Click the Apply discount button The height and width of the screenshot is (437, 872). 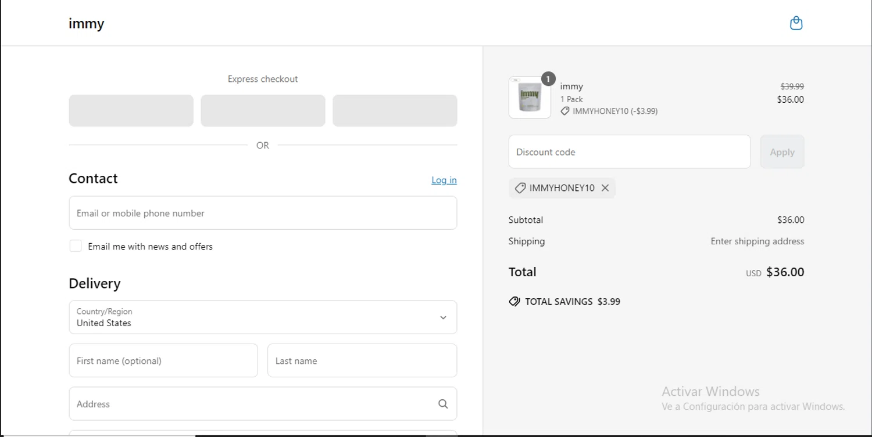pyautogui.click(x=782, y=152)
